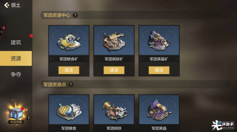Select the 军团黑晶 resource point image
Screen dimensions: 237x132
[159, 109]
